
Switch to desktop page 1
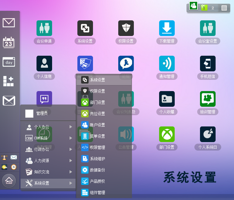tap(204, 8)
